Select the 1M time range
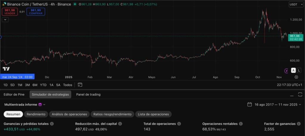Viewport: 305px width, 136px height. [20, 85]
